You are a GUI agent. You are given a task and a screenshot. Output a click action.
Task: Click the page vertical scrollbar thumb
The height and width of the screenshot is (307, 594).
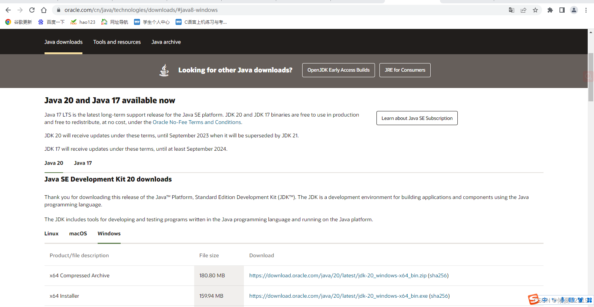591,77
